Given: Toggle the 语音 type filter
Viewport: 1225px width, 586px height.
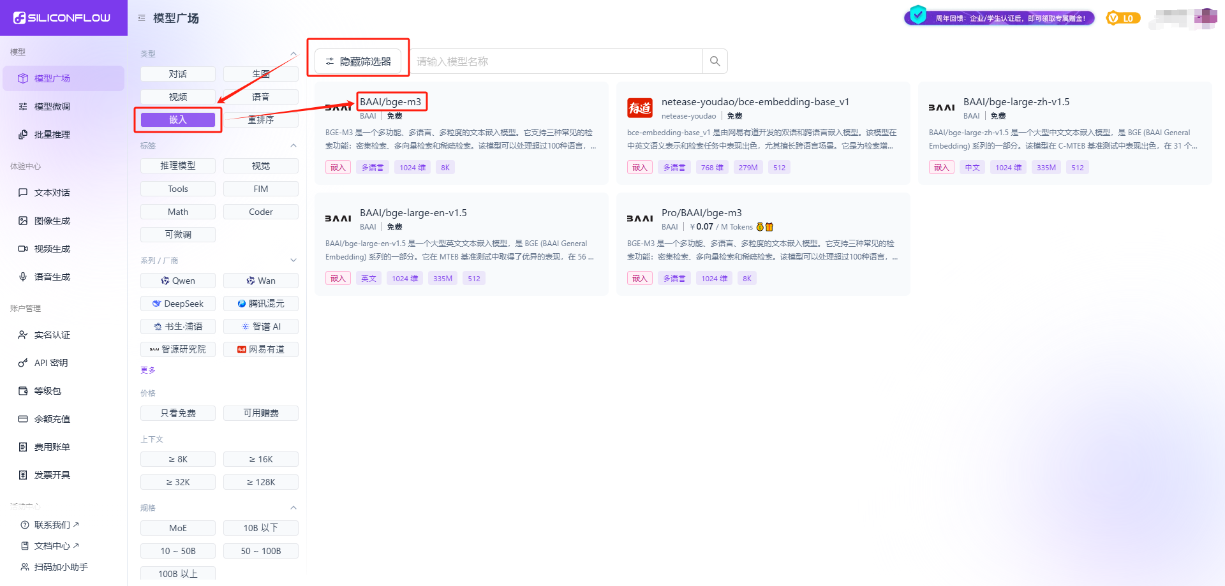Looking at the screenshot, I should 261,97.
